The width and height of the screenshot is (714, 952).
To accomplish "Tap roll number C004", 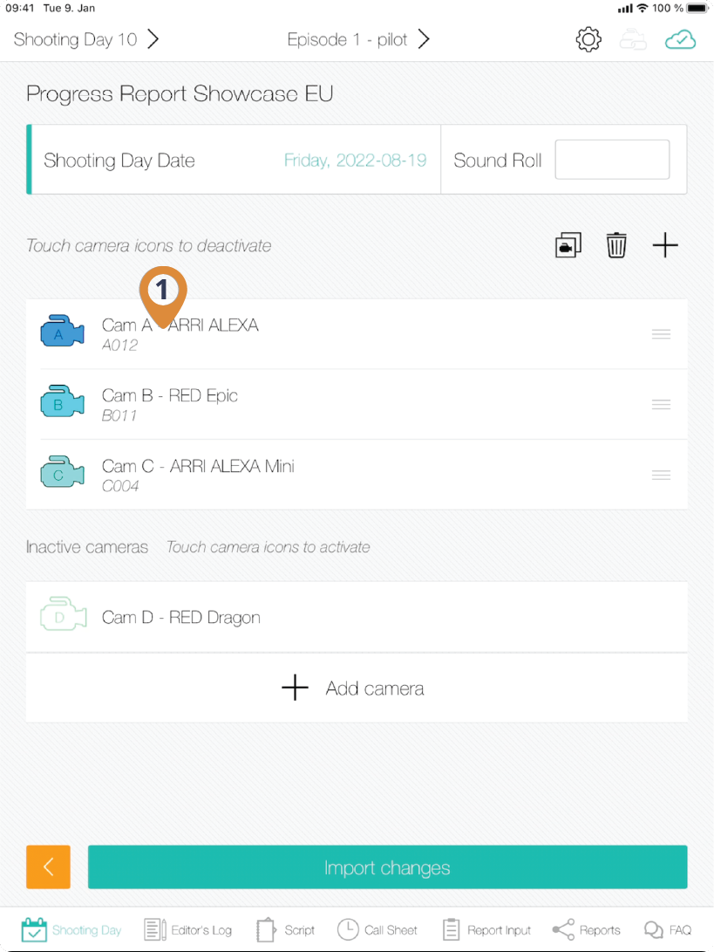I will click(x=120, y=486).
